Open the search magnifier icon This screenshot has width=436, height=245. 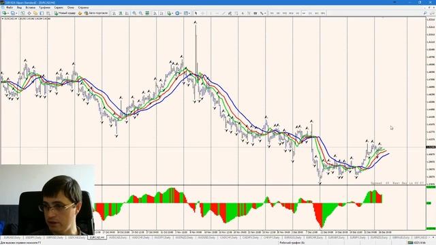coord(425,13)
